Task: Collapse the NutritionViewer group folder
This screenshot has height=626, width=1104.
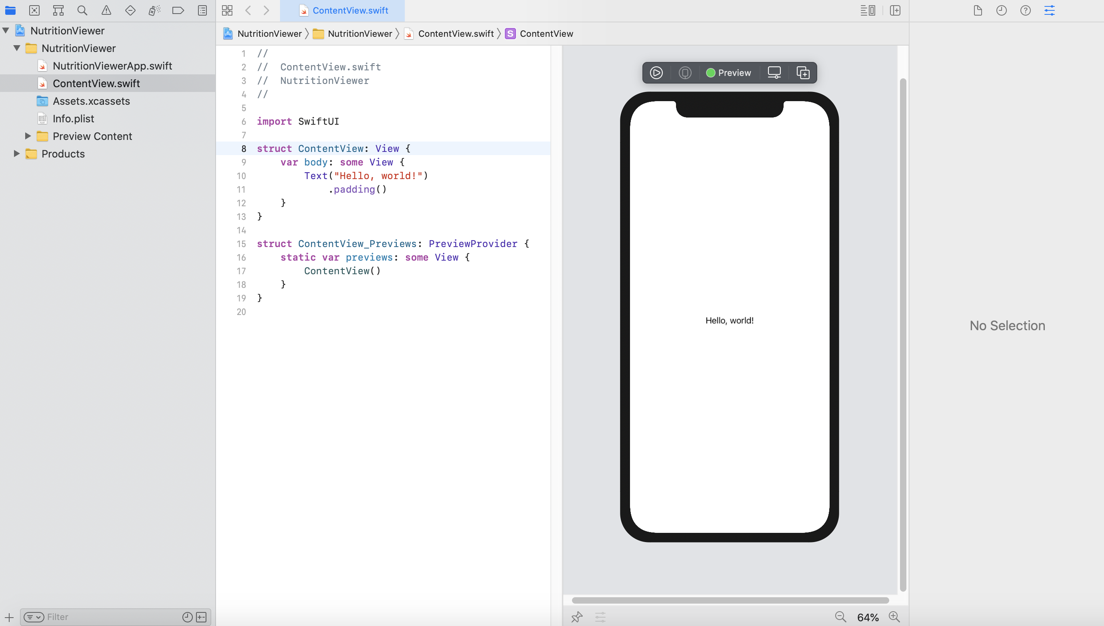Action: pos(17,48)
